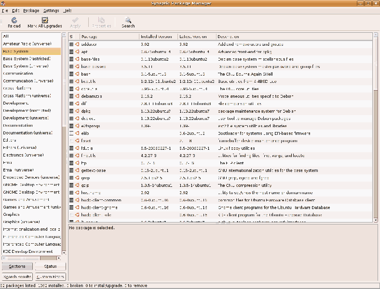Toggle status checkbox for base-files

(x=71, y=59)
